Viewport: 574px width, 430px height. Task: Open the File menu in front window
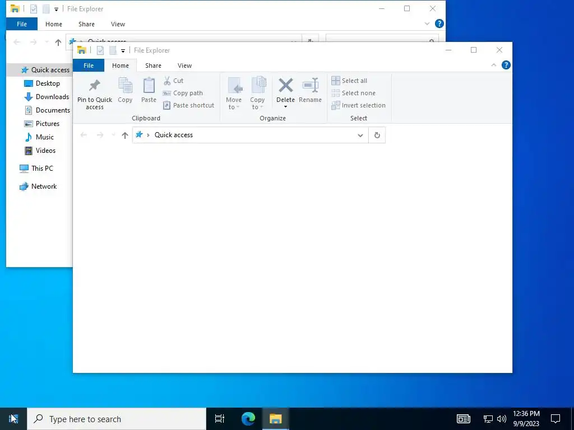(x=89, y=66)
